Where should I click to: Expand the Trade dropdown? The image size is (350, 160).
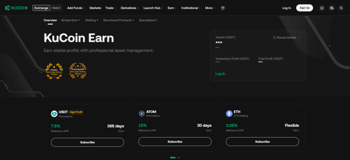pos(110,8)
